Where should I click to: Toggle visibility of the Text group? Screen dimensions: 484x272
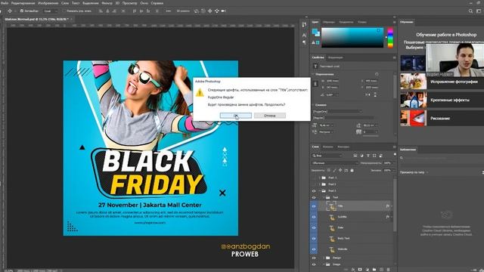pos(314,197)
